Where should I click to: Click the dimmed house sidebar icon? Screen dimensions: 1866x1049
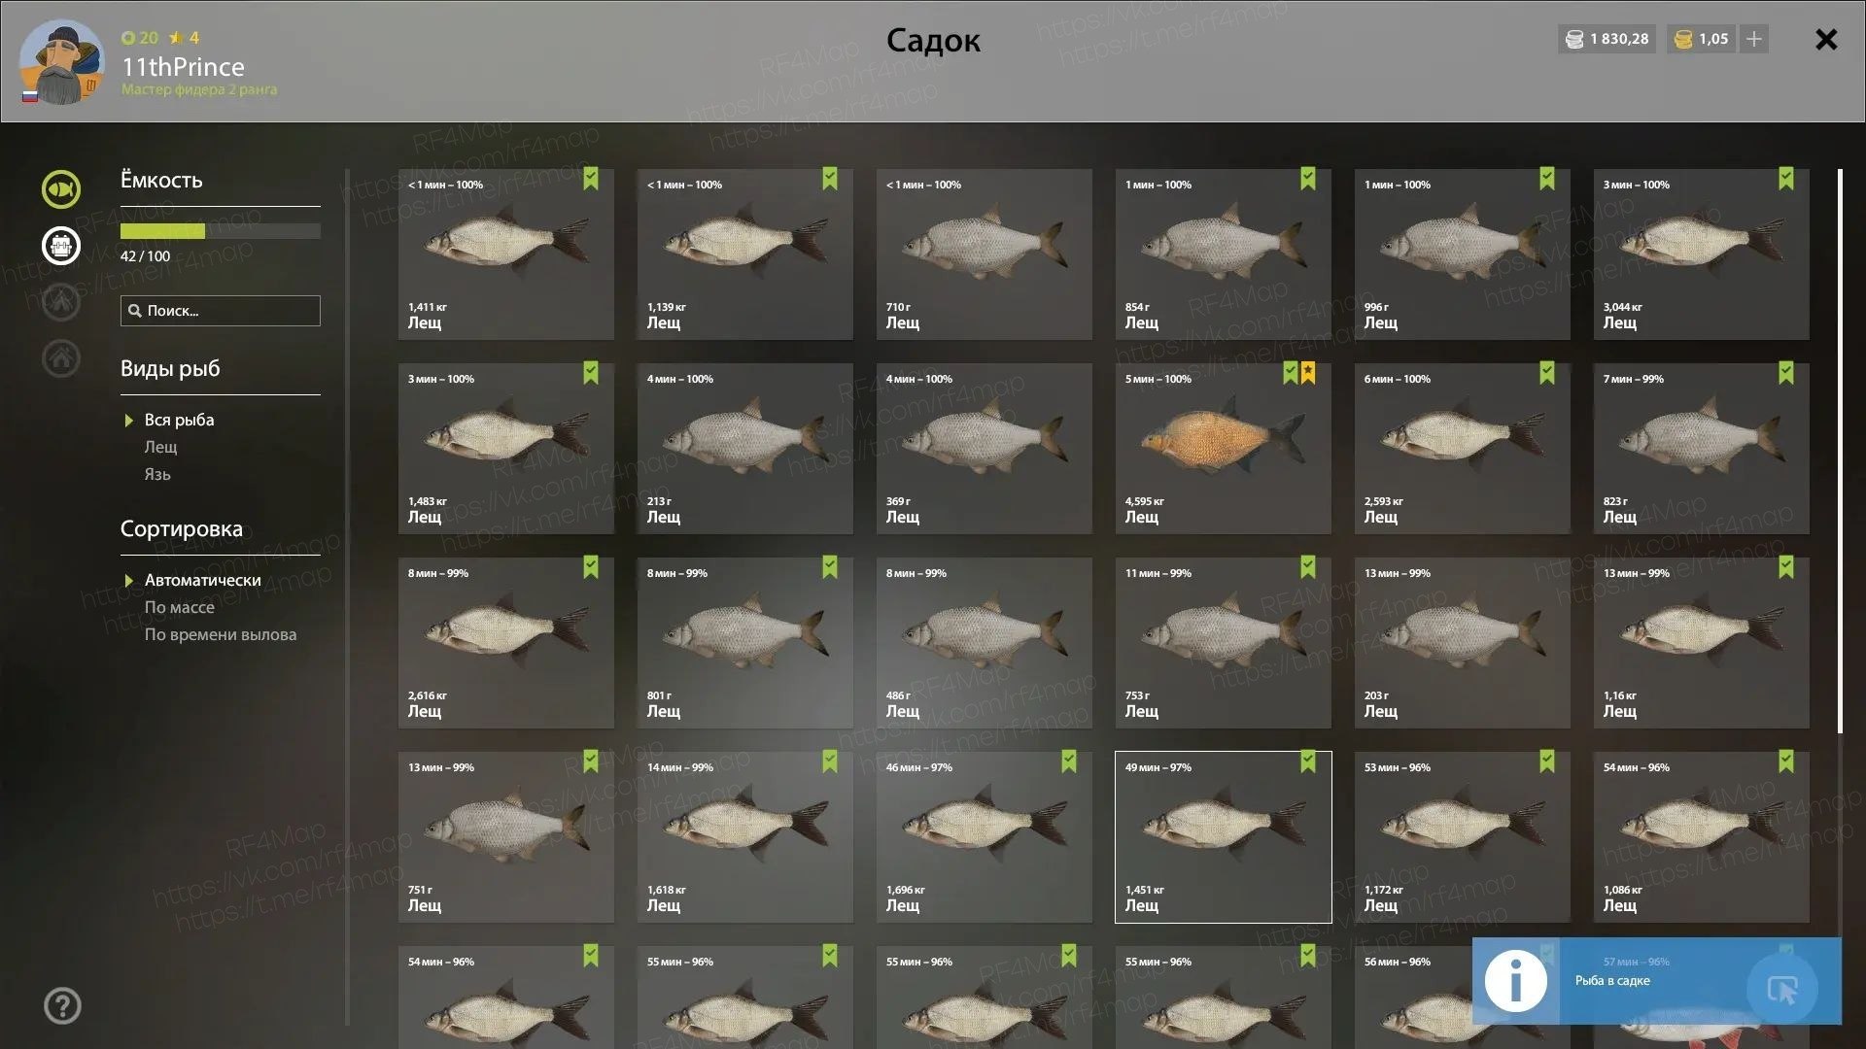coord(60,357)
